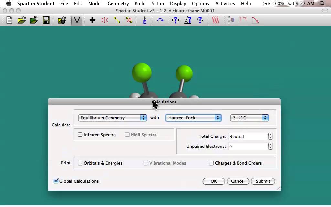Screen dimensions: 331x207
Task: Click the red reaction plot icon
Action: coord(255,20)
